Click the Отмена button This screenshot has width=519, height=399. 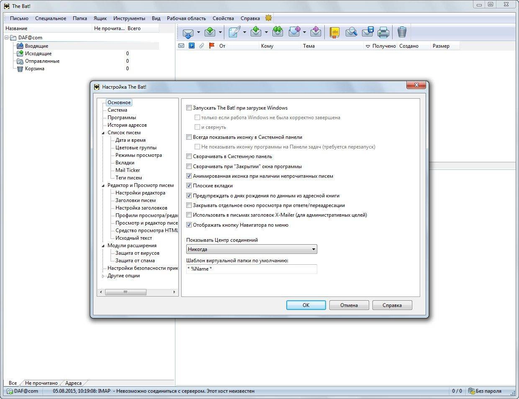pos(349,305)
